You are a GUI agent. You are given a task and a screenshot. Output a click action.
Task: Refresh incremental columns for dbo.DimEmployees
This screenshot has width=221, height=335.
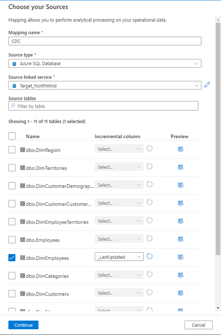click(150, 256)
